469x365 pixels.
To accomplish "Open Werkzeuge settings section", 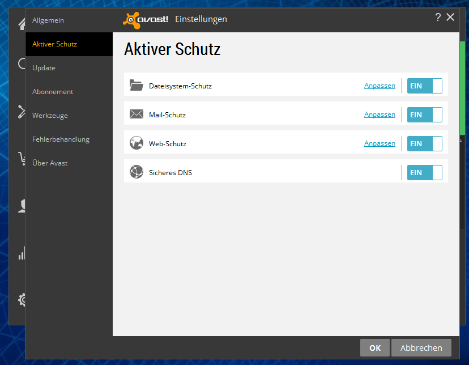I will [69, 116].
